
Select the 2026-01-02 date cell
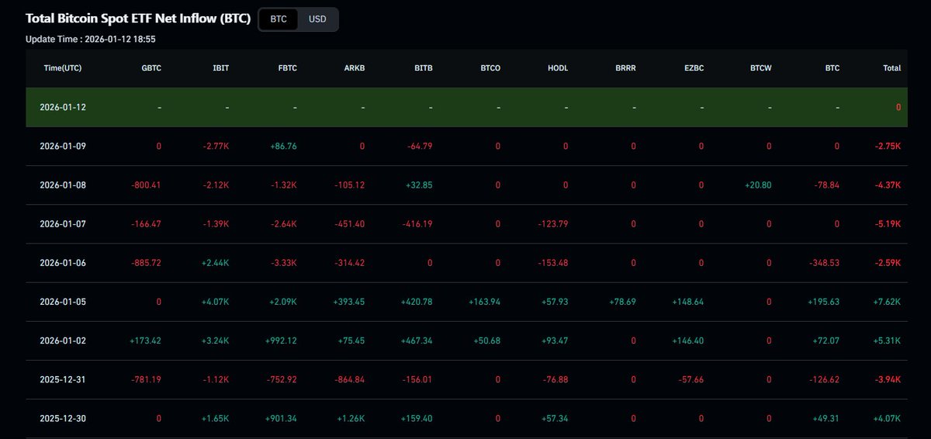coord(63,340)
